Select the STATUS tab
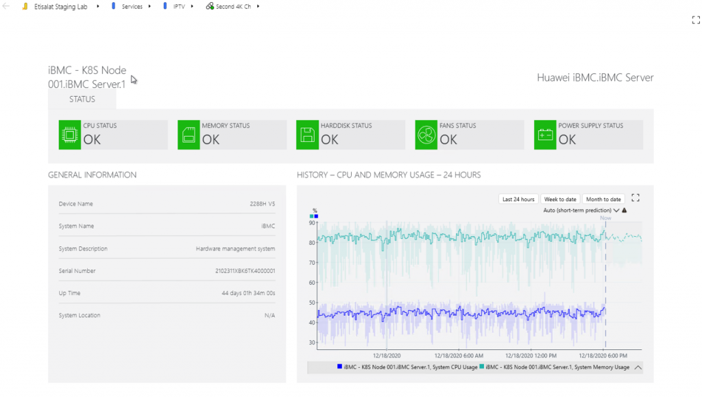Viewport: 702px width, 398px height. 82,99
